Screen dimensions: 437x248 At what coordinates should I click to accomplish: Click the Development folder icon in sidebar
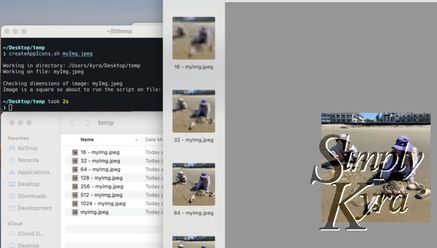(12, 208)
